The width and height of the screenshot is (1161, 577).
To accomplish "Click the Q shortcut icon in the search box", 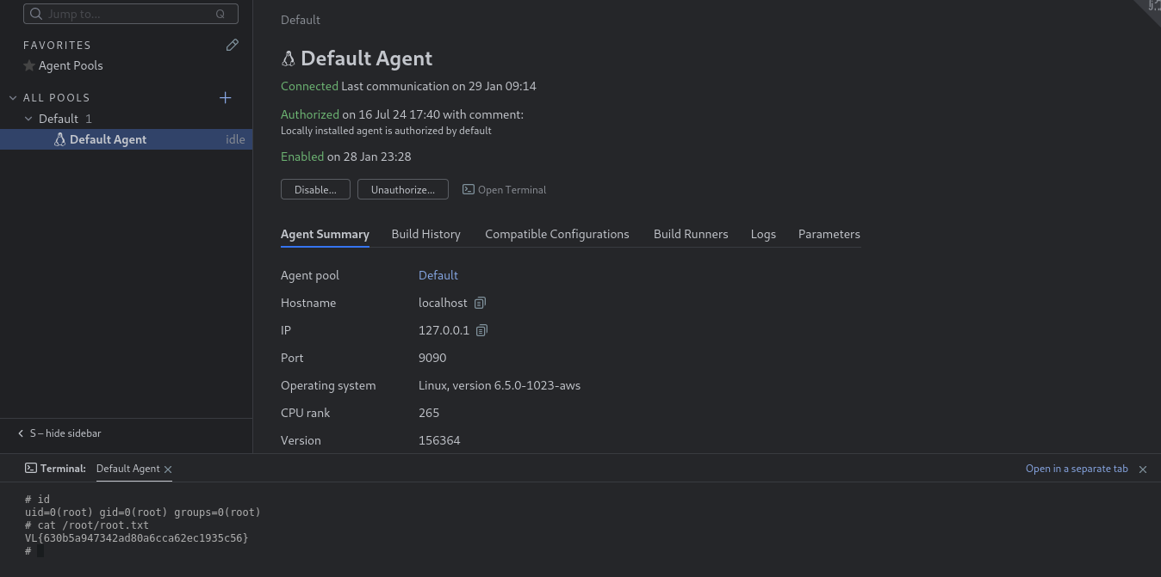I will click(x=220, y=14).
